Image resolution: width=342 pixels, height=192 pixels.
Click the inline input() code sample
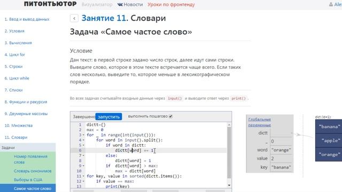click(x=175, y=98)
